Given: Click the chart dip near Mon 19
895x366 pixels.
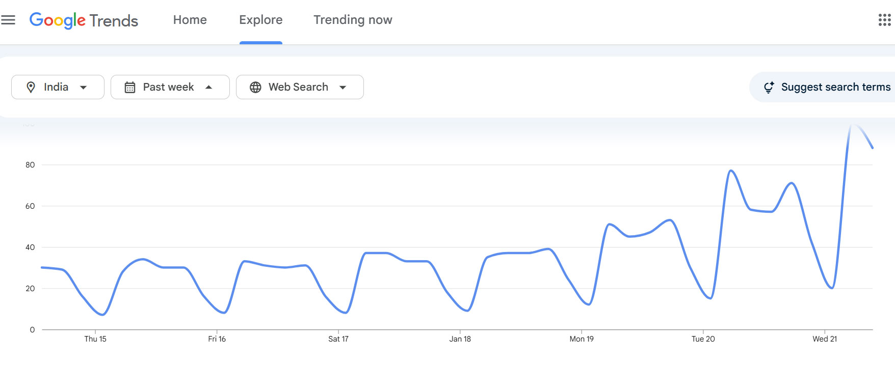Looking at the screenshot, I should coord(587,304).
